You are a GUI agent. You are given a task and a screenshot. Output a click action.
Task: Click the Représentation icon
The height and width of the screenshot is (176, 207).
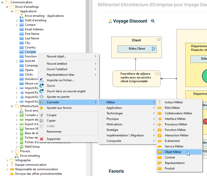(x=160, y=163)
